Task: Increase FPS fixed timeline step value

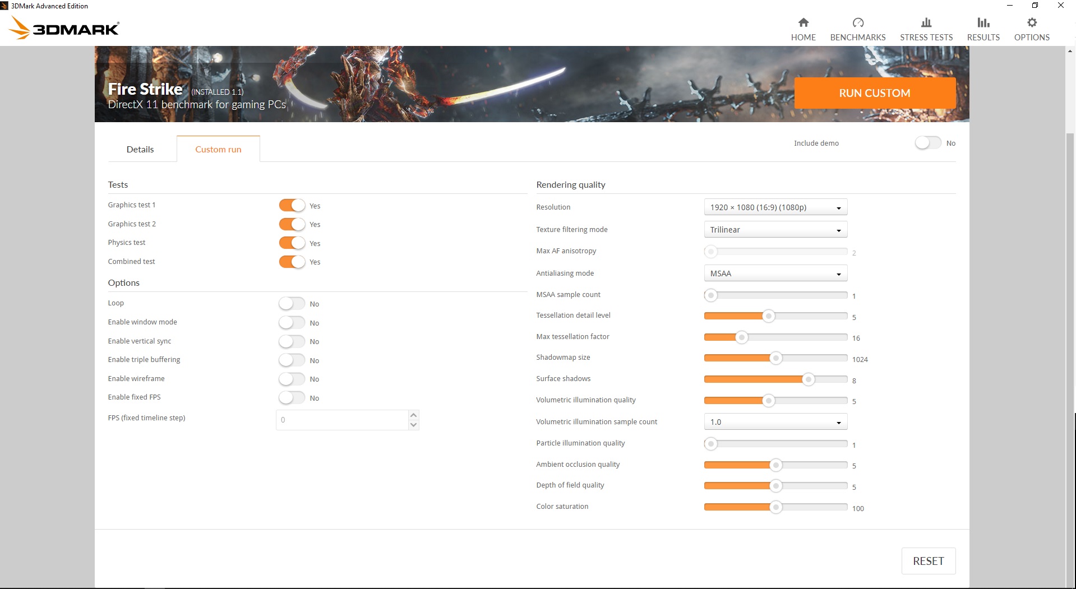Action: [413, 415]
